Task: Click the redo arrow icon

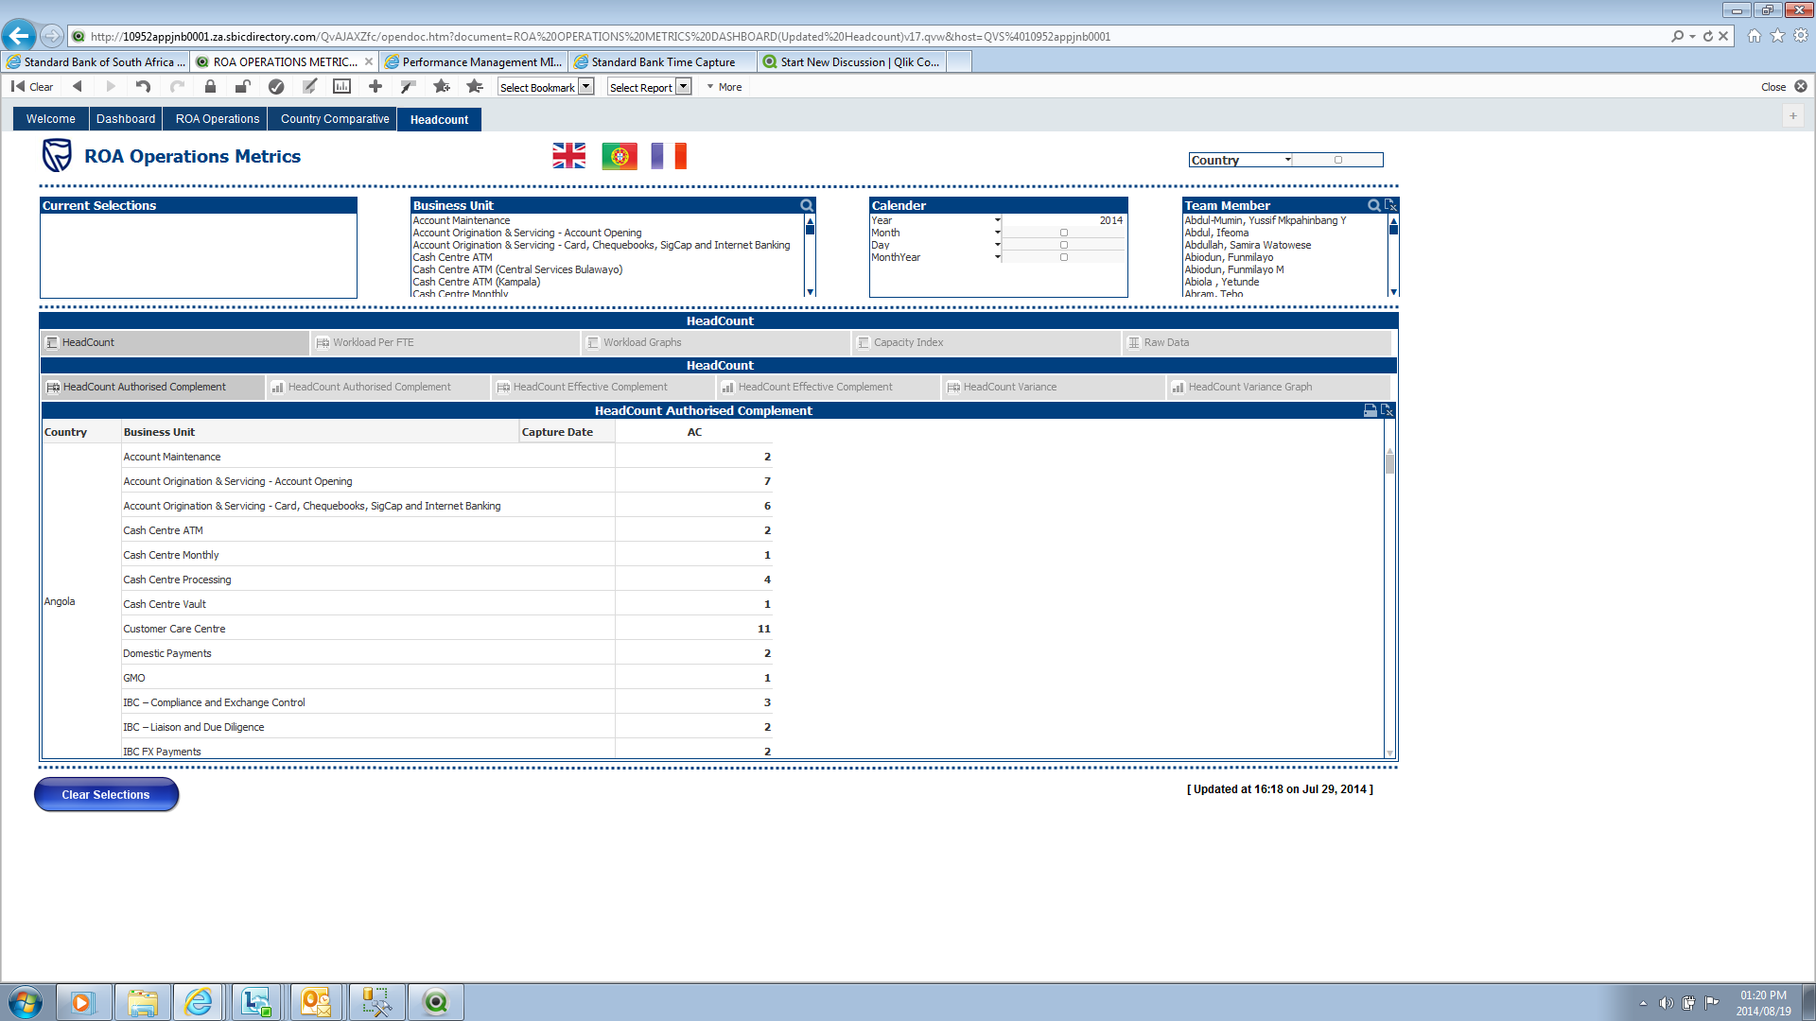Action: click(x=177, y=87)
